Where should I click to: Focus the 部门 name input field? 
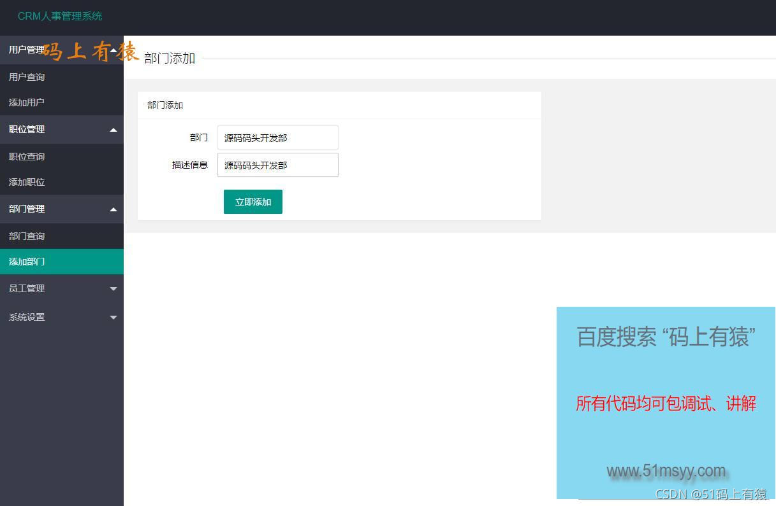pos(278,137)
